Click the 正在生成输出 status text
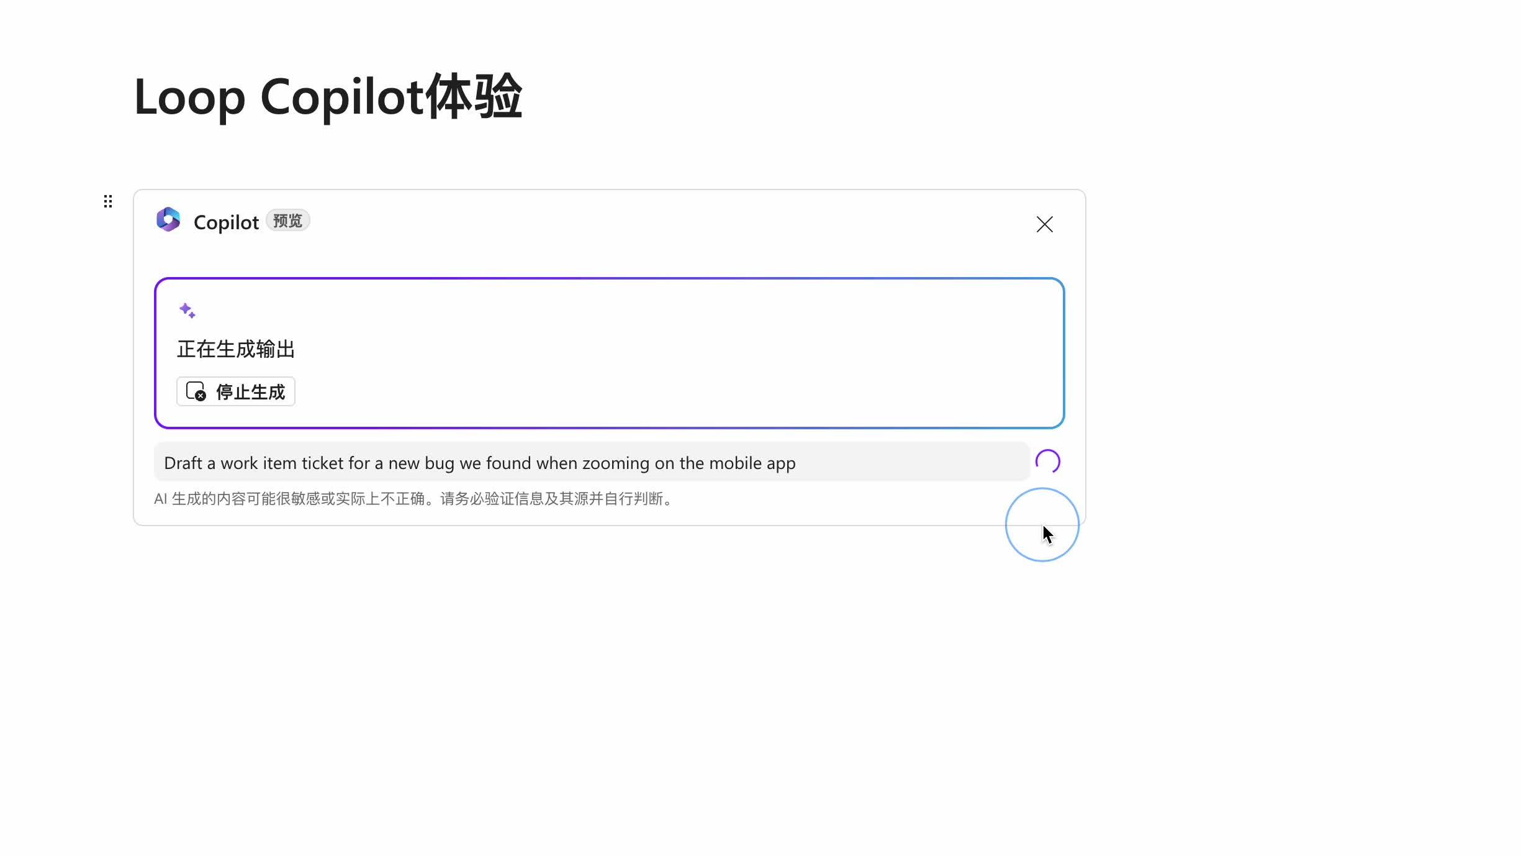The width and height of the screenshot is (1521, 856). (x=236, y=349)
